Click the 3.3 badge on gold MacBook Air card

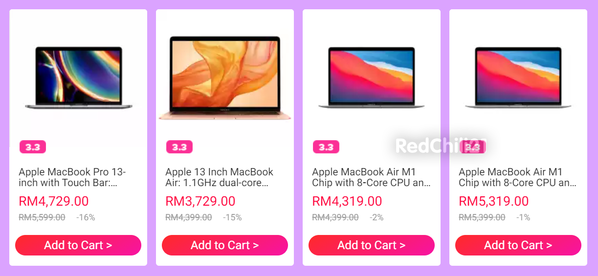tap(179, 147)
